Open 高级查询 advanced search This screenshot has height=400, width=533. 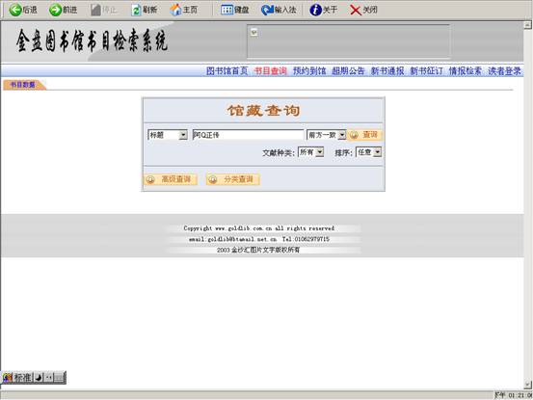(171, 179)
